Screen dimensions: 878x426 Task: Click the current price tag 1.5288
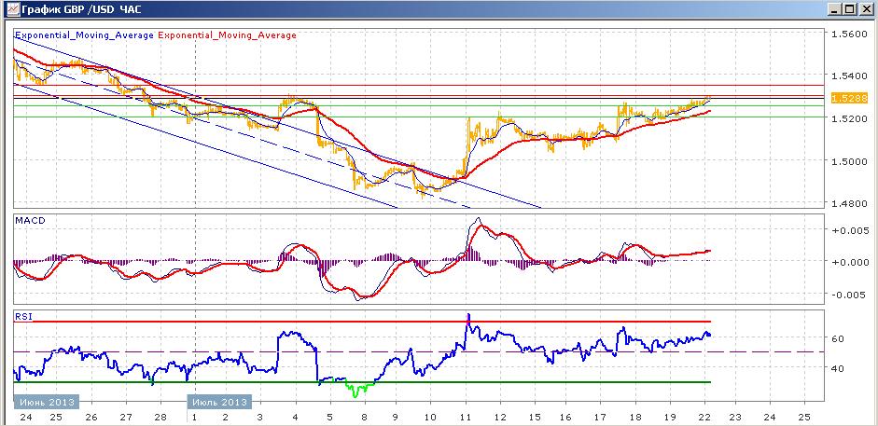[848, 99]
